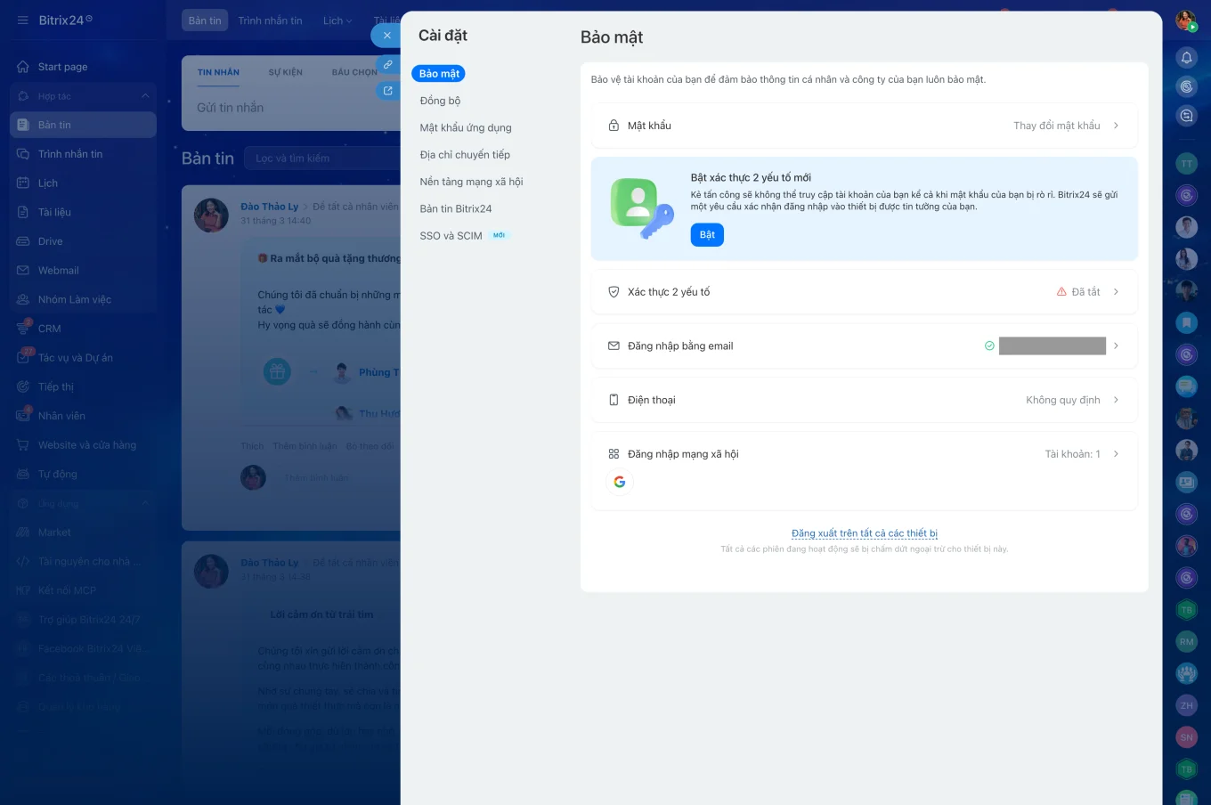Click the Lọc và tìm kiếm search field
This screenshot has height=805, width=1211.
[x=322, y=159]
